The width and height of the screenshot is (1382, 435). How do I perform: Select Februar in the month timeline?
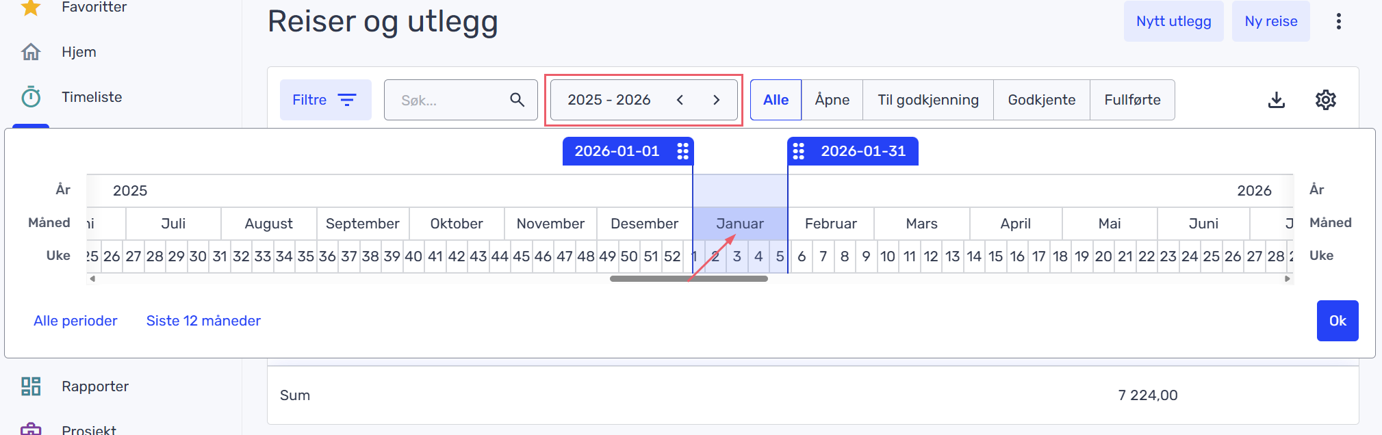tap(830, 224)
